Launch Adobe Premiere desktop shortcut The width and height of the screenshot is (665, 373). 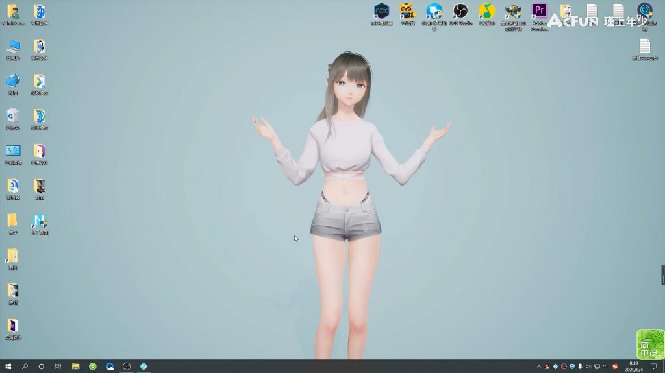pos(540,17)
